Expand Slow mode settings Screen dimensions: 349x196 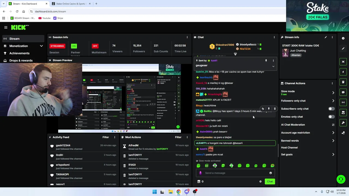pyautogui.click(x=333, y=93)
